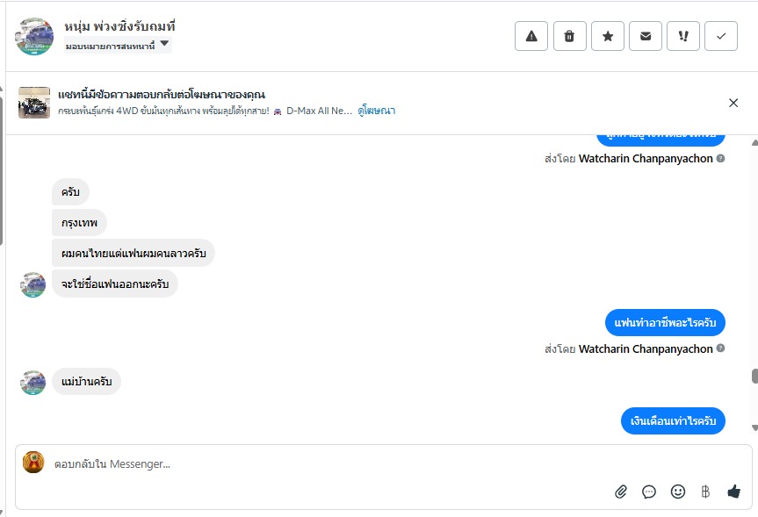Mark conversation done with checkmark icon
This screenshot has height=517, width=758.
(721, 36)
